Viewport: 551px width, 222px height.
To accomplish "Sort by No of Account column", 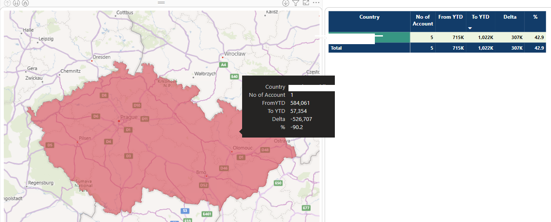I will point(423,20).
